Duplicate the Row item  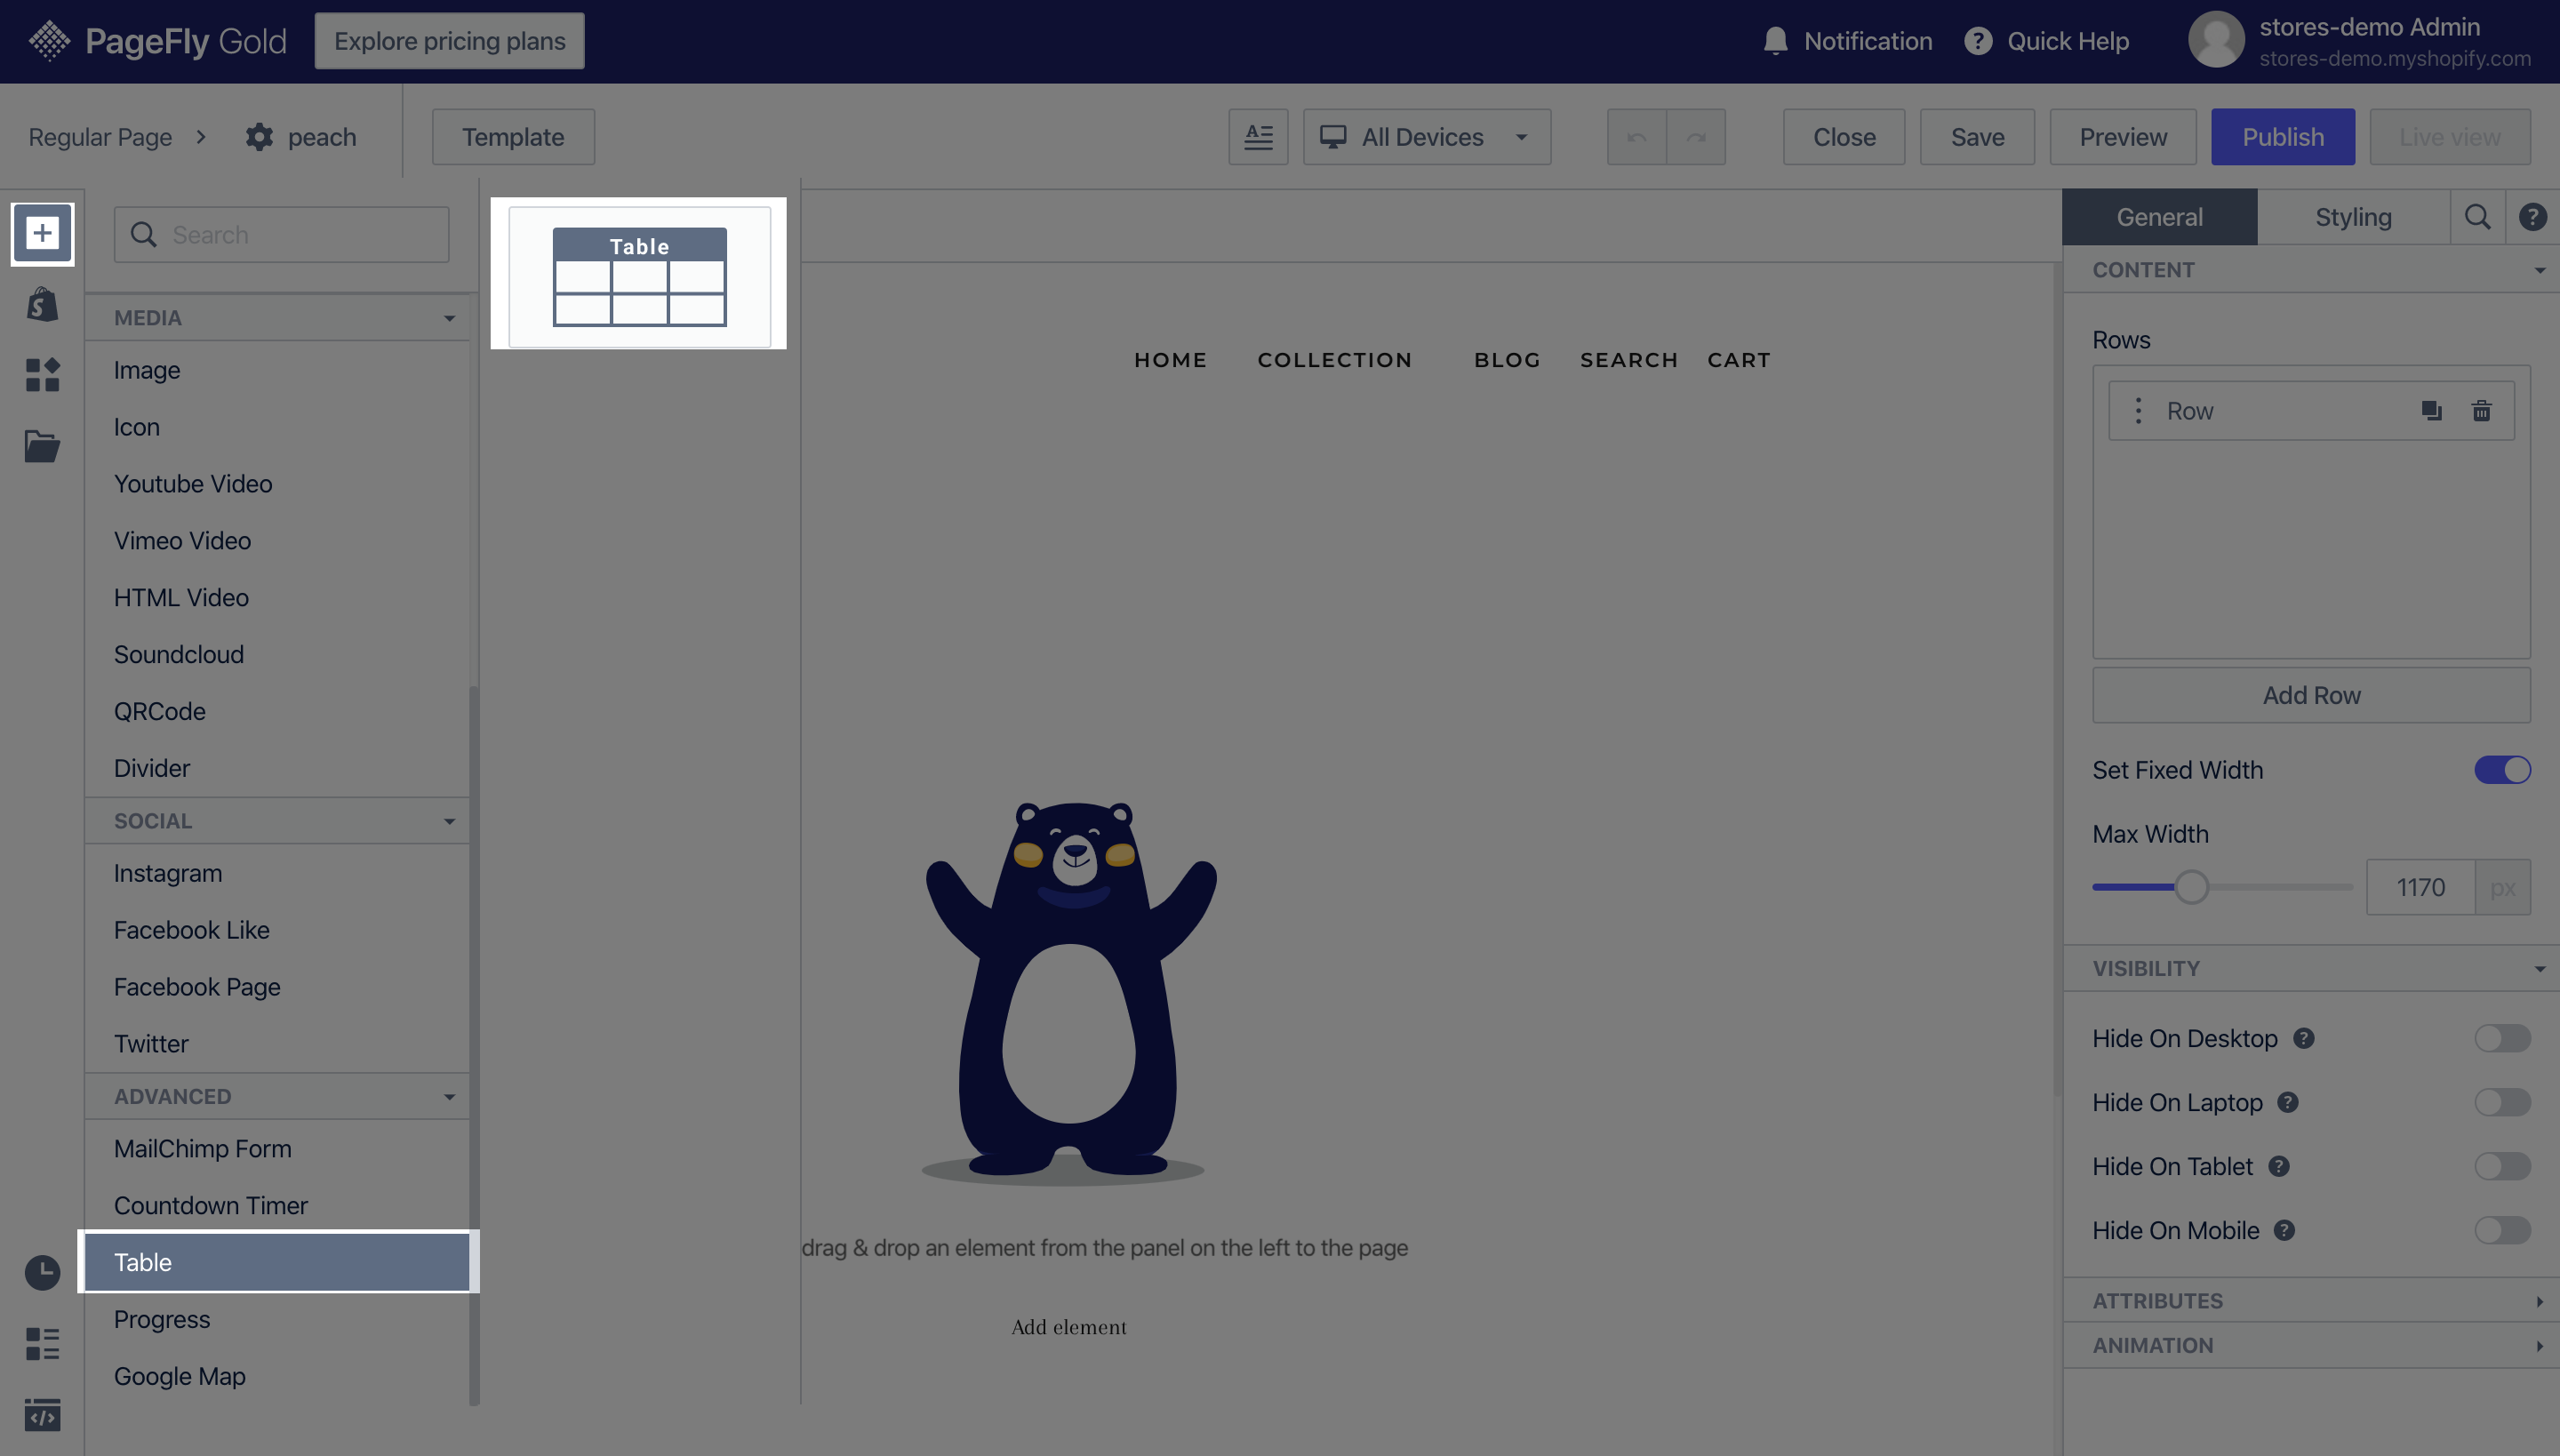2431,411
